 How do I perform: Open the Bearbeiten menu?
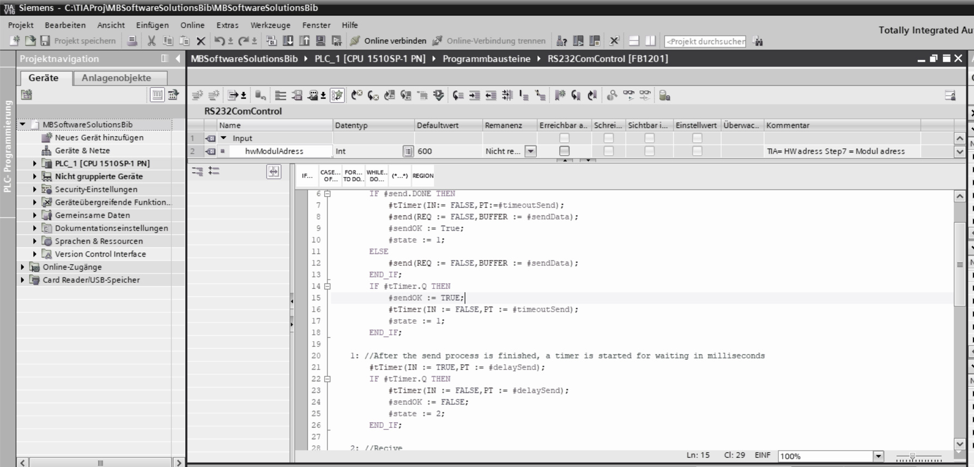(65, 25)
